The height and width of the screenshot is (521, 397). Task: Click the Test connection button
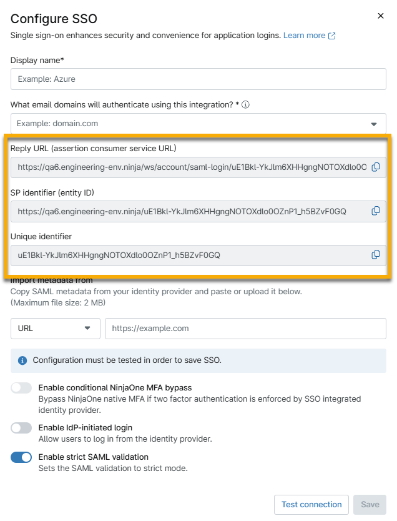tap(311, 505)
